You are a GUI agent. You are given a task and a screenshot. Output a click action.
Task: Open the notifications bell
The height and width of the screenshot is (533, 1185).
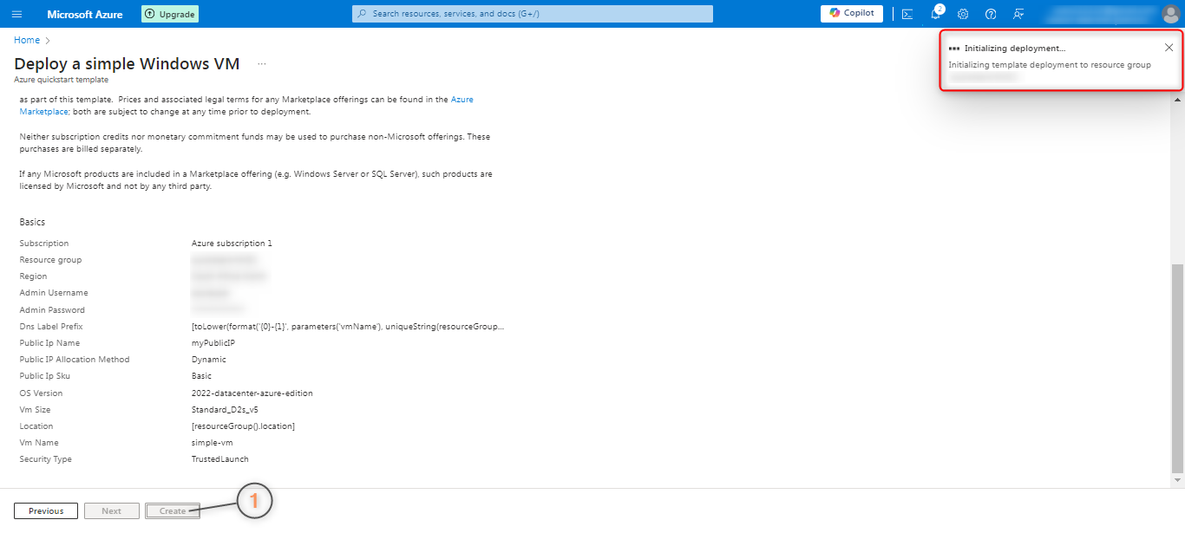click(x=936, y=14)
